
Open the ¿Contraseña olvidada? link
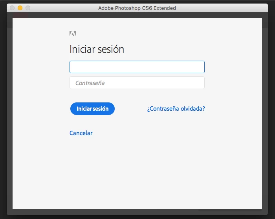(176, 109)
